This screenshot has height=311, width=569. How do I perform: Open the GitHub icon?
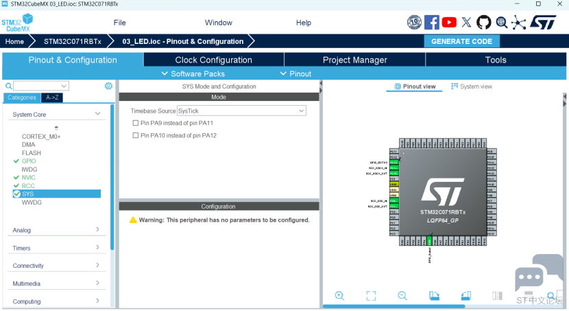click(483, 23)
